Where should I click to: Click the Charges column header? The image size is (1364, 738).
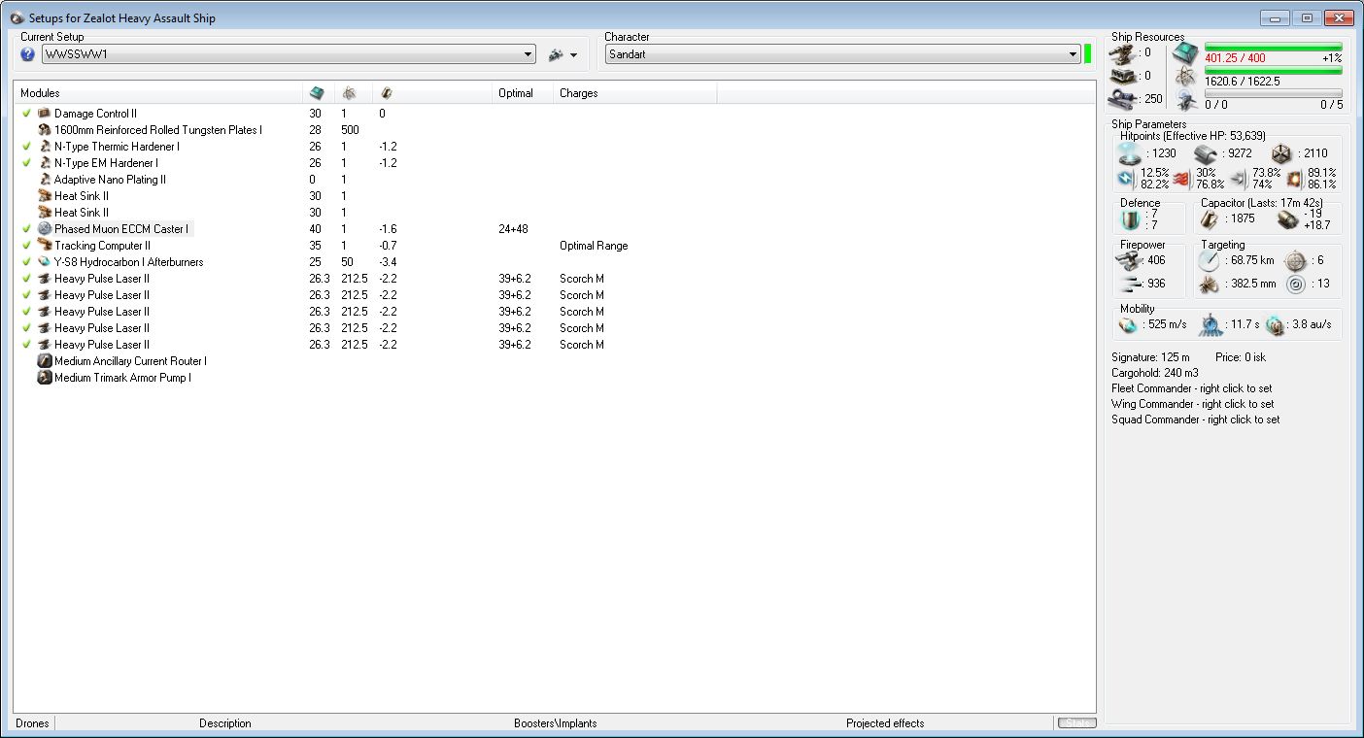pyautogui.click(x=635, y=93)
